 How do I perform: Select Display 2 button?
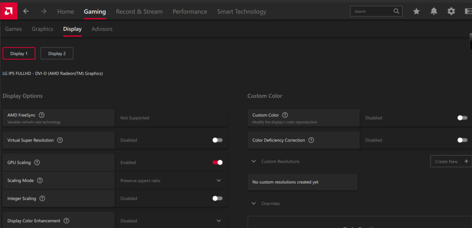(x=57, y=53)
